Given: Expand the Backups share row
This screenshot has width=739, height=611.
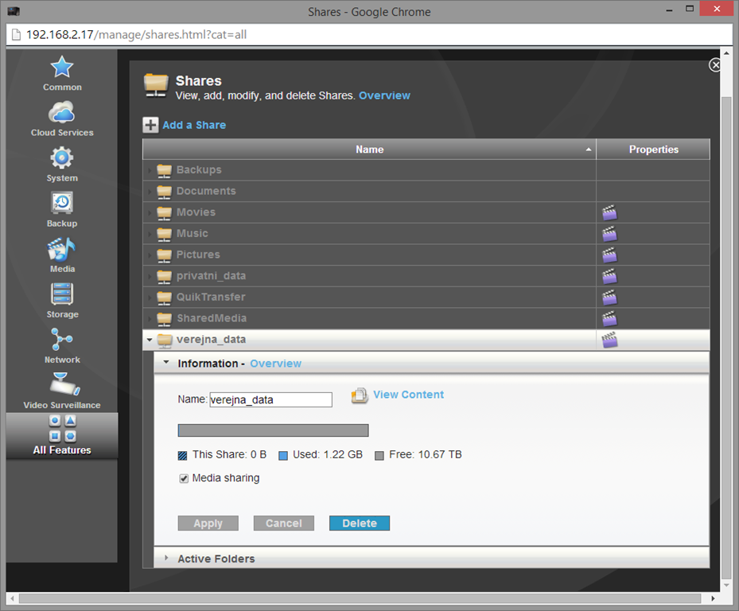Looking at the screenshot, I should [150, 170].
